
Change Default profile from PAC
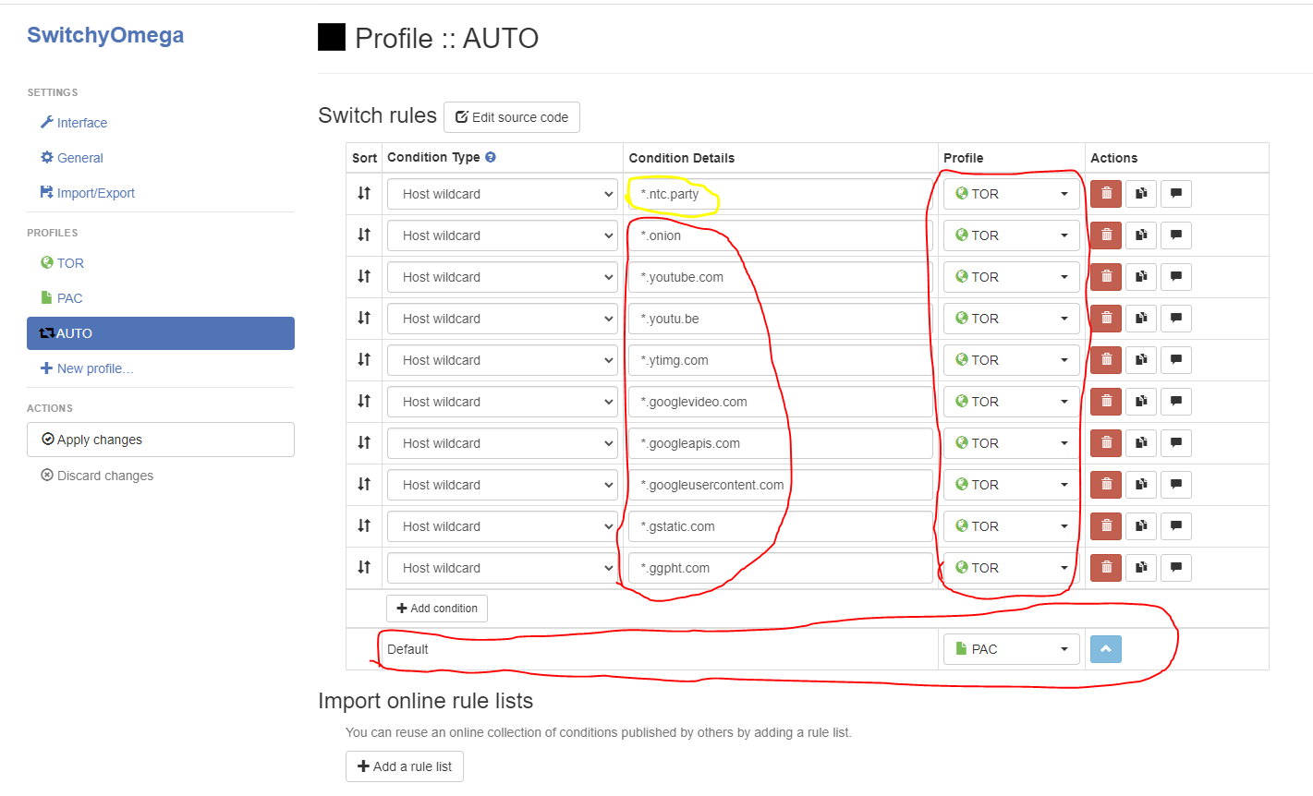point(1011,649)
